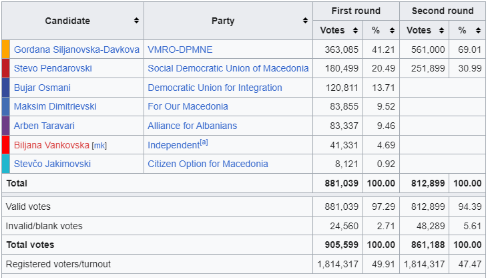Follow the Bujar Osmani link
The height and width of the screenshot is (278, 488).
point(42,88)
